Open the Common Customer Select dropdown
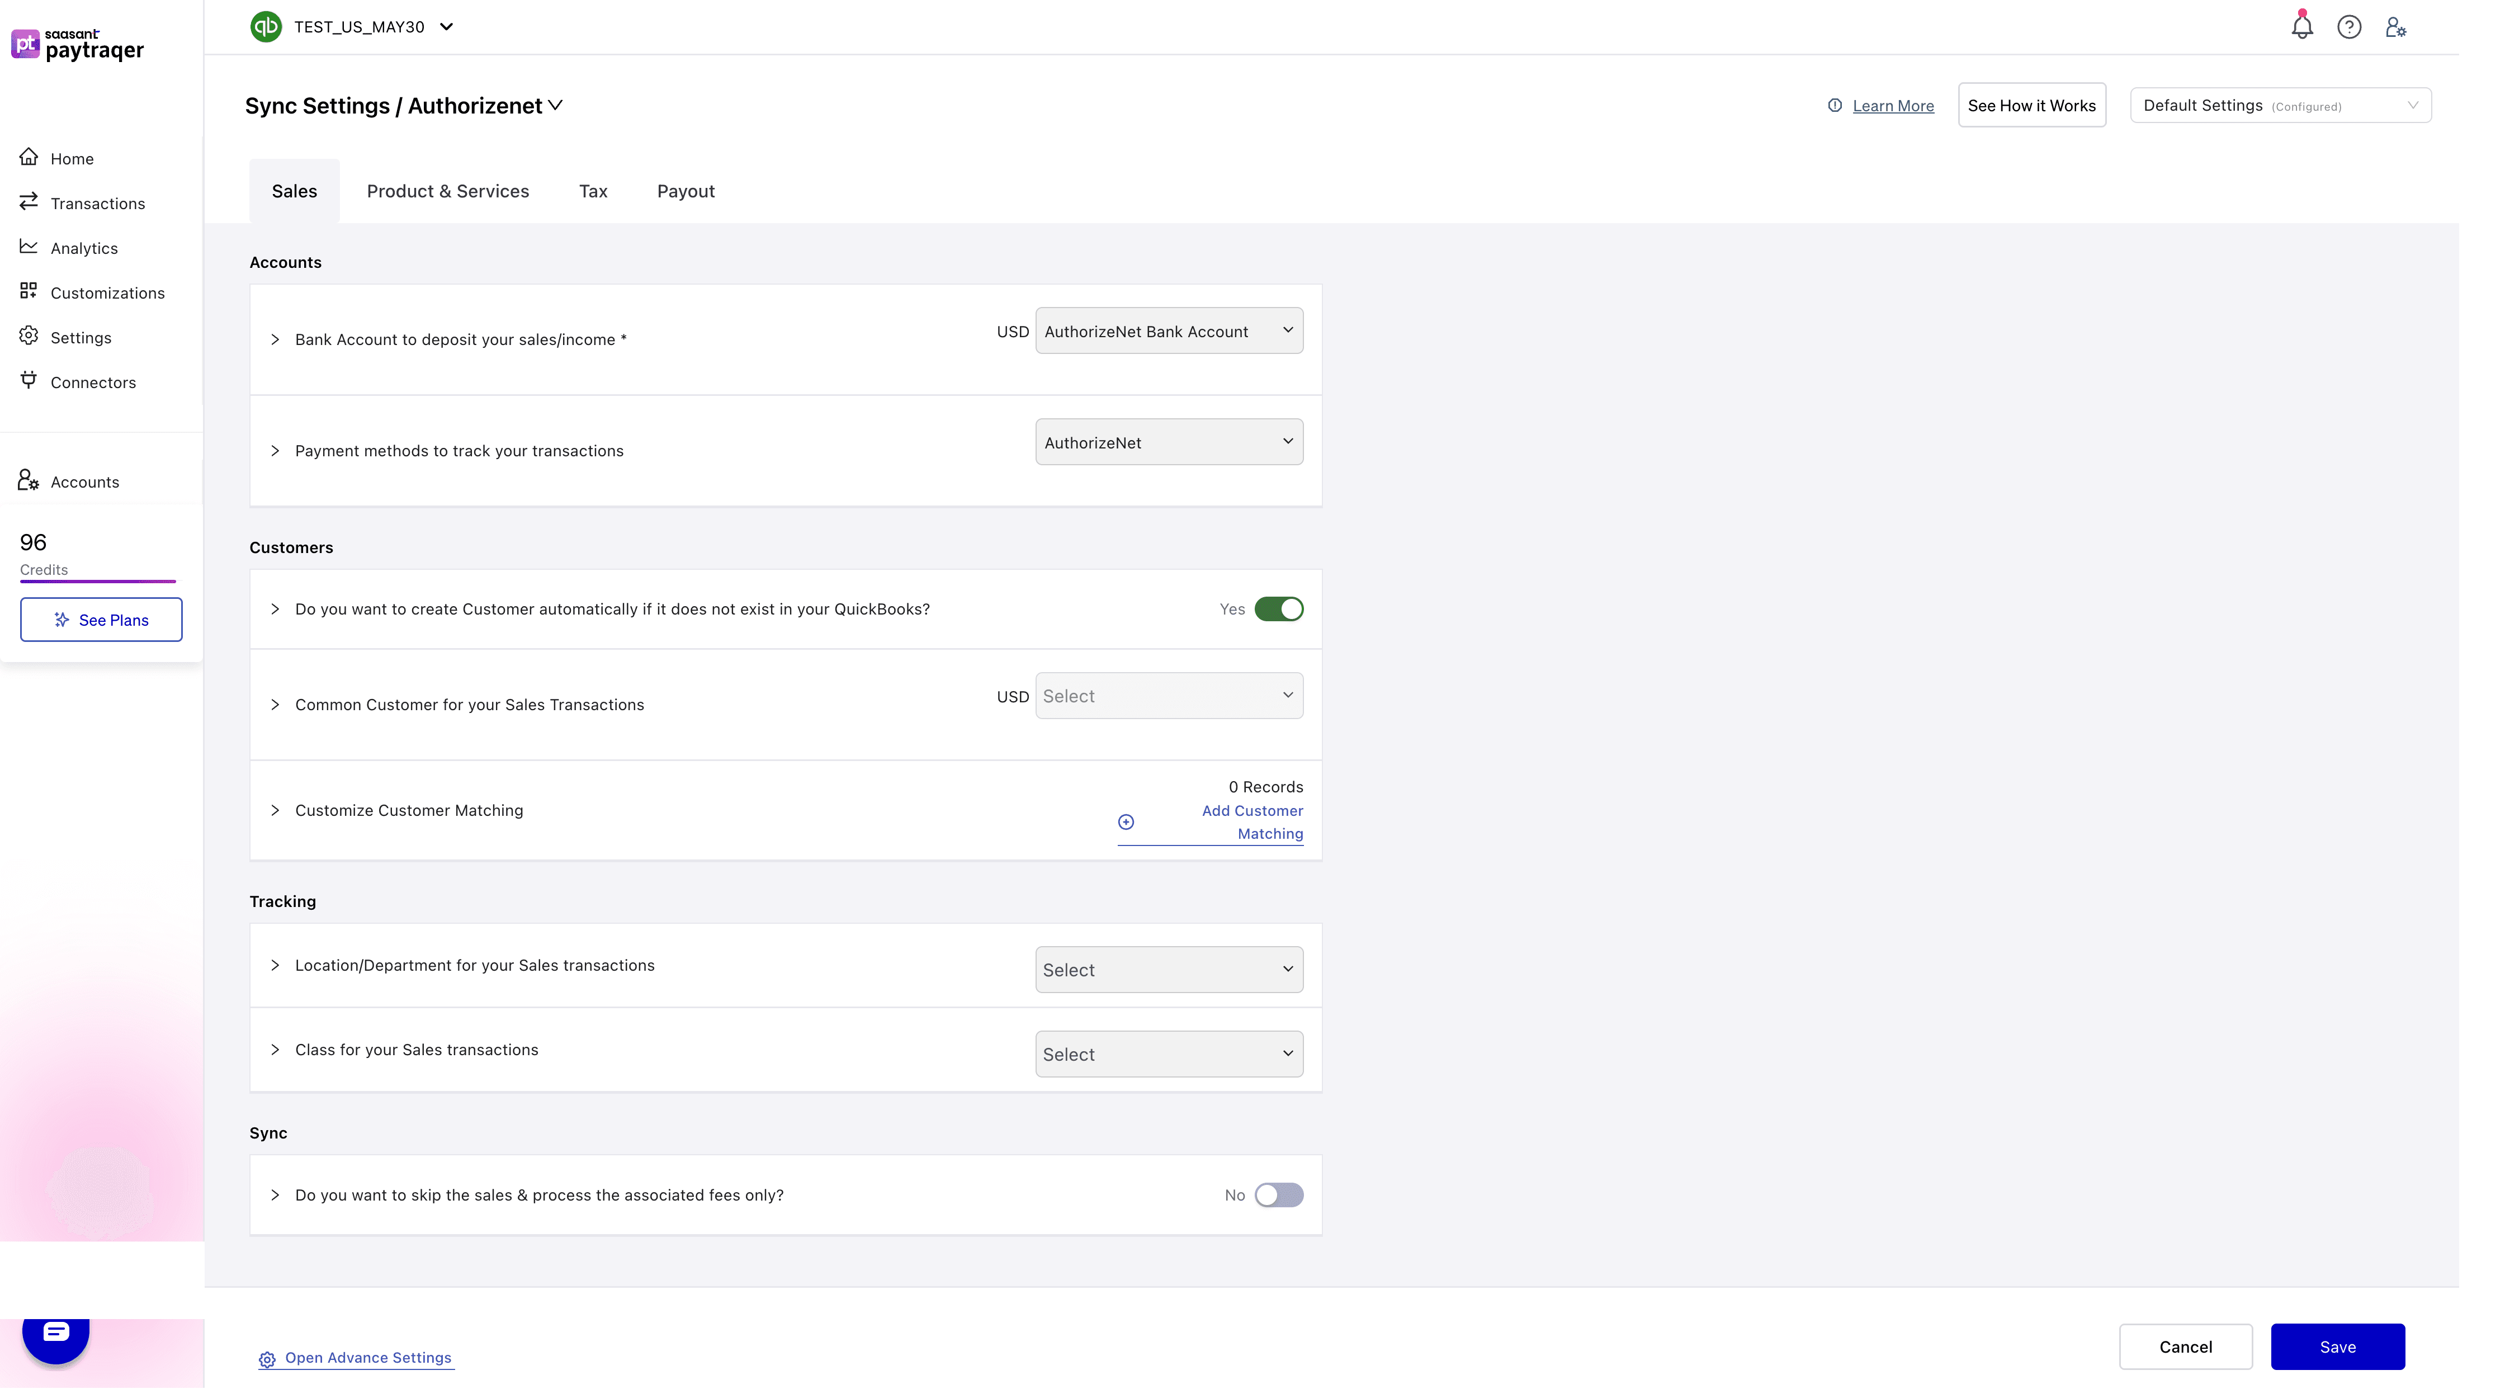2505x1389 pixels. pyautogui.click(x=1168, y=694)
